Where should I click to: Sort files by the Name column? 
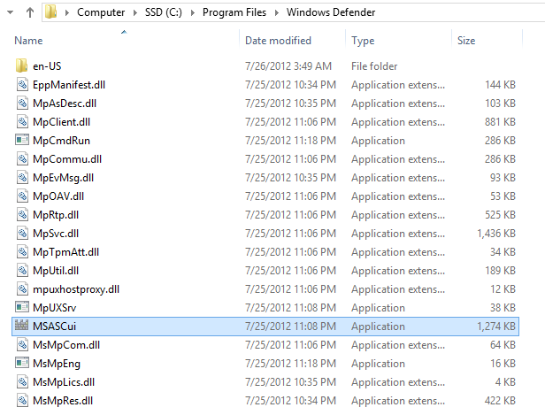[x=28, y=41]
